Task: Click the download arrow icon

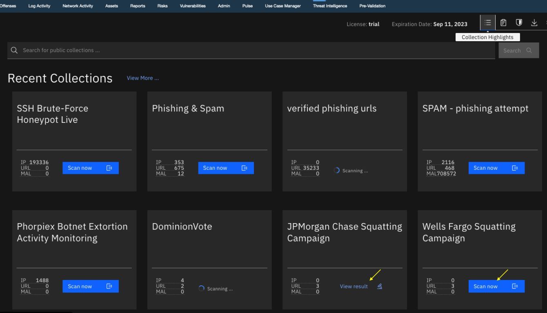Action: (x=534, y=23)
